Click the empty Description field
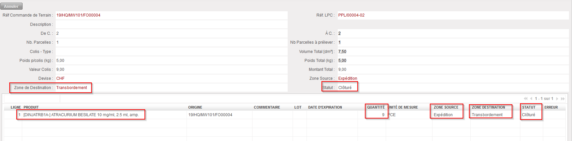Screen dimensions: 572x141 [171, 24]
